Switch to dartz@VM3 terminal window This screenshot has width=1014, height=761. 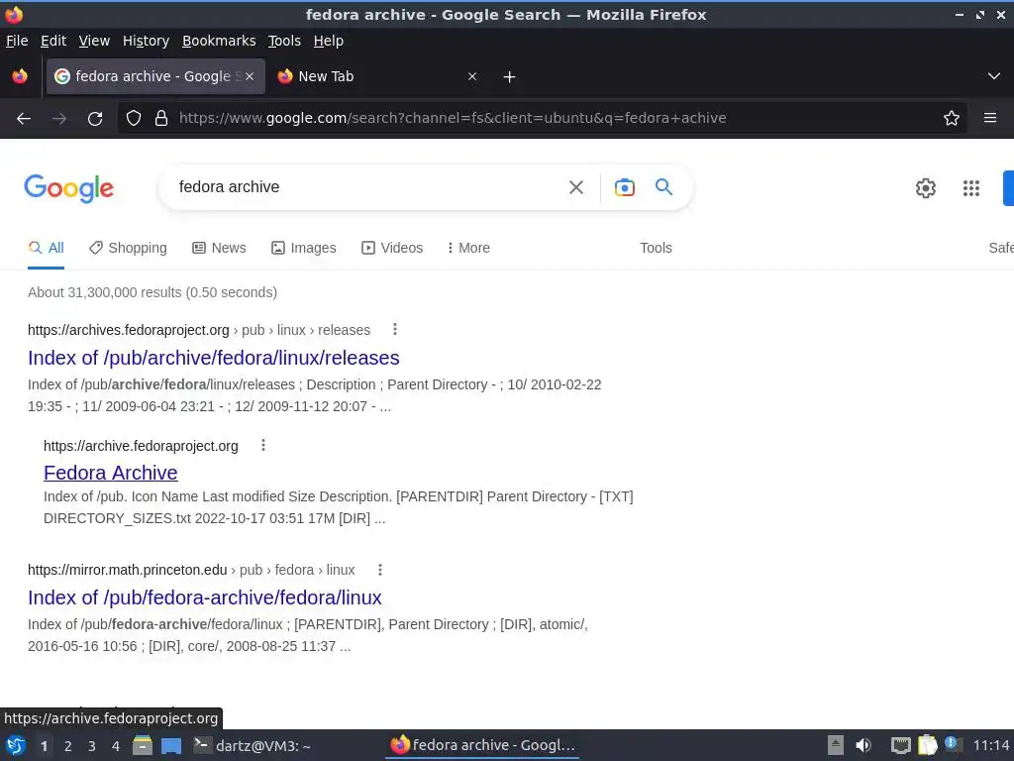click(253, 745)
